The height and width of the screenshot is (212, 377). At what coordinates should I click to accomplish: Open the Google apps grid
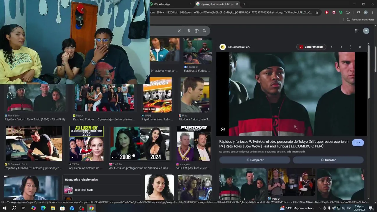point(357,31)
